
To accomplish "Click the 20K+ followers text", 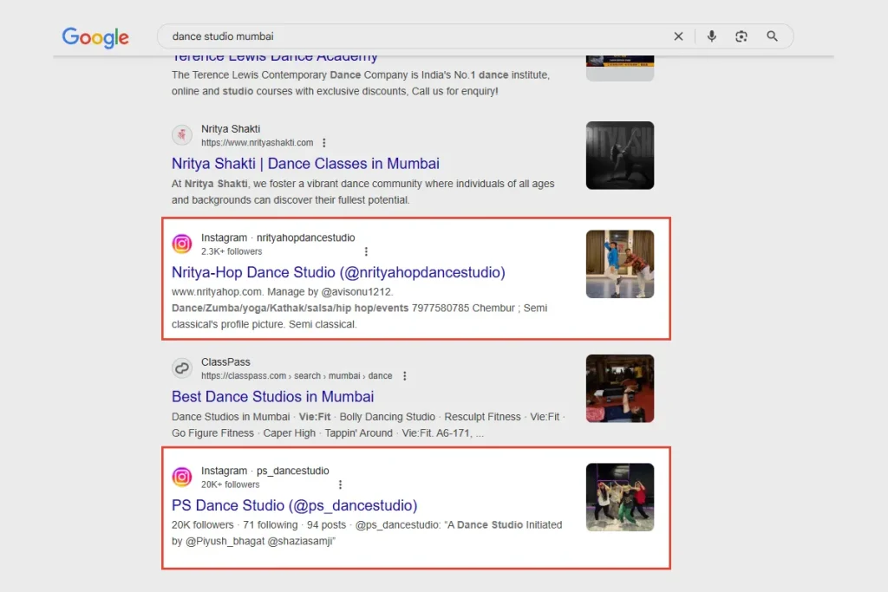I will click(x=230, y=485).
